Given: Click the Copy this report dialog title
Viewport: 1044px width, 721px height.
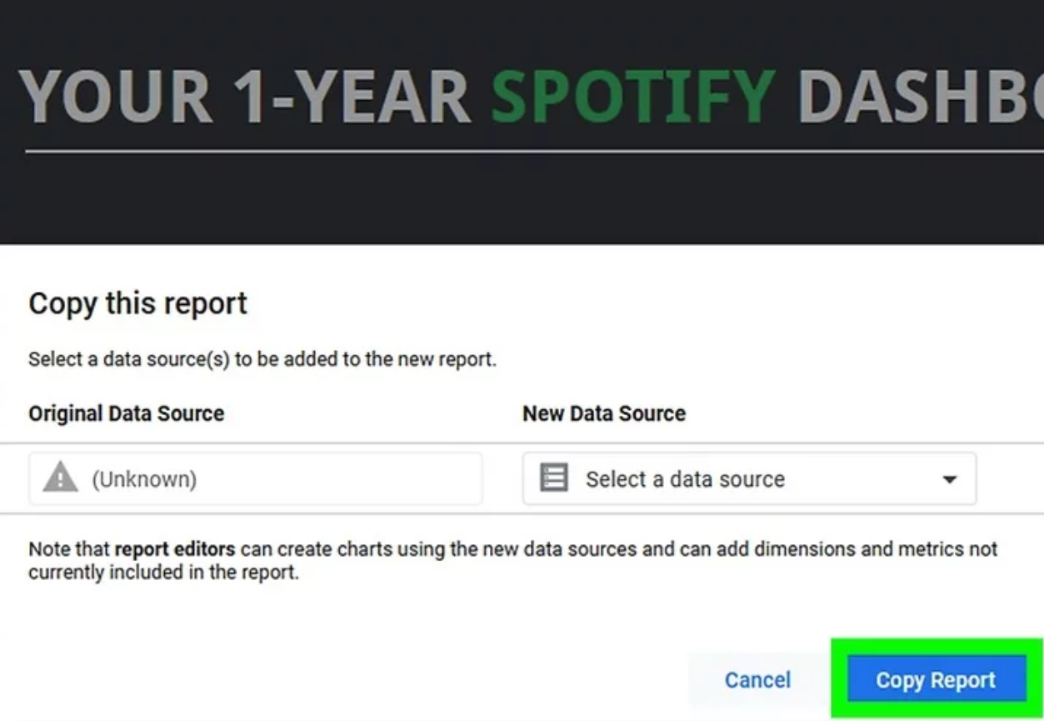Looking at the screenshot, I should pos(137,303).
